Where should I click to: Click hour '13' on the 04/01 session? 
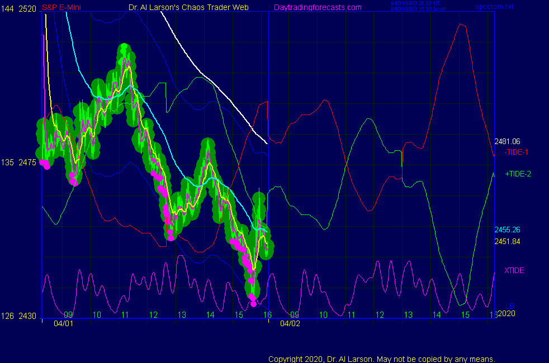(x=182, y=315)
